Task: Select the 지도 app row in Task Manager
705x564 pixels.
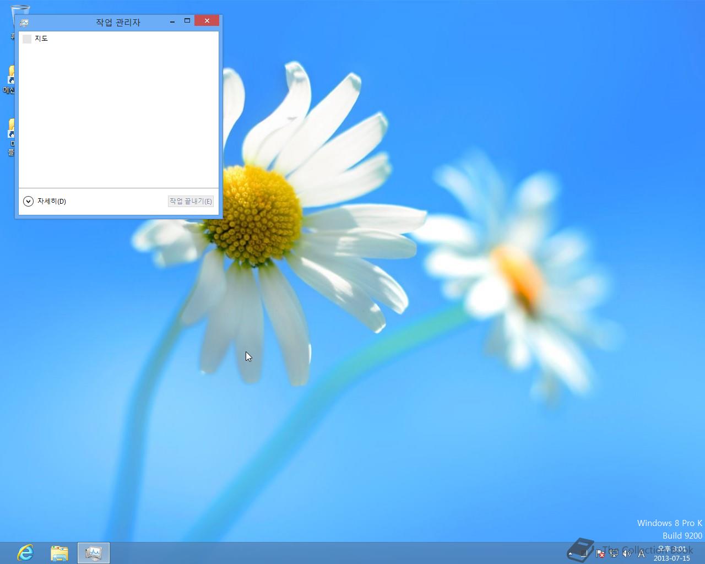Action: [118, 39]
